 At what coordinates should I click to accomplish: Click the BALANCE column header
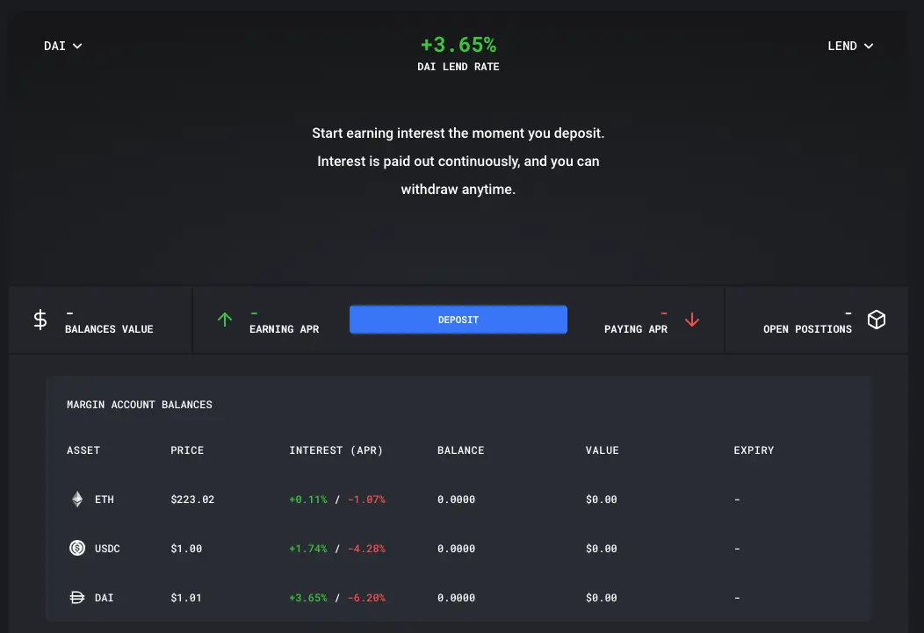point(461,450)
